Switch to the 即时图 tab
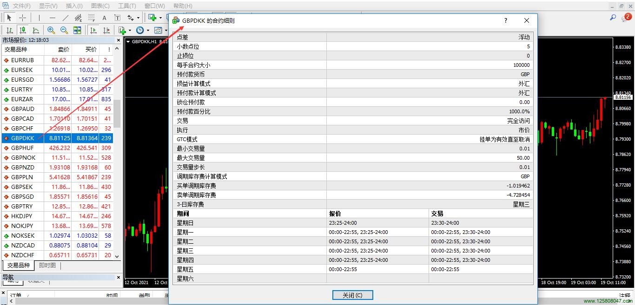 coord(47,266)
